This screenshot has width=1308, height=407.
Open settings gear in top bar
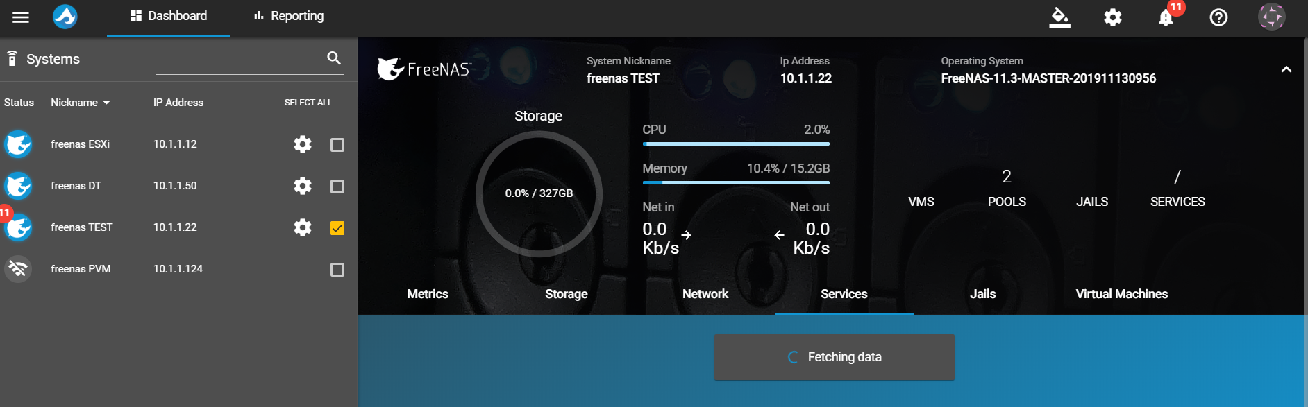pyautogui.click(x=1113, y=17)
